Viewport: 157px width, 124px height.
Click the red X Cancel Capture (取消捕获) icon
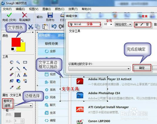pos(24,15)
